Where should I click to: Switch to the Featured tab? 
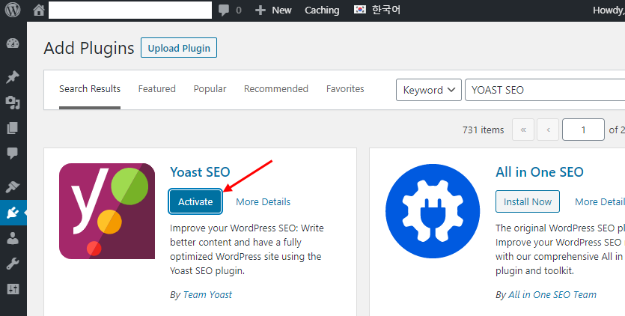pos(156,89)
